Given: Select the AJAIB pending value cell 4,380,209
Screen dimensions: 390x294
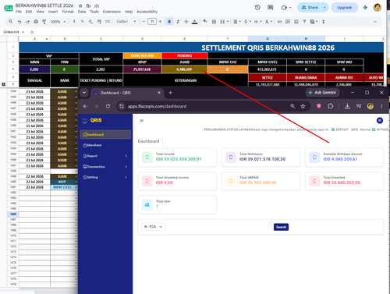Looking at the screenshot, I should click(x=184, y=69).
